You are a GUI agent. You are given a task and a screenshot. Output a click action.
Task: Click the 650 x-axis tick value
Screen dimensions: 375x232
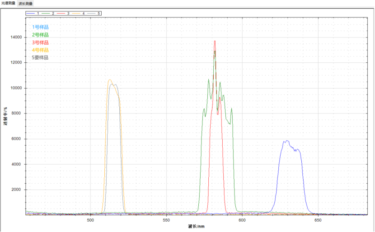point(318,220)
